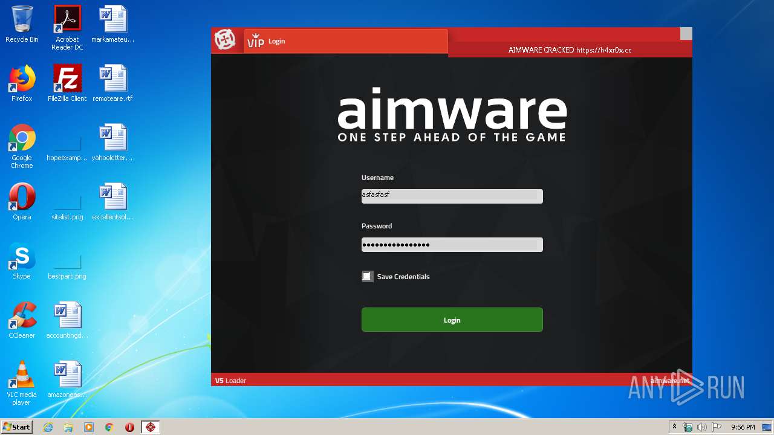Select the sitelist.png desktop file

pos(67,208)
